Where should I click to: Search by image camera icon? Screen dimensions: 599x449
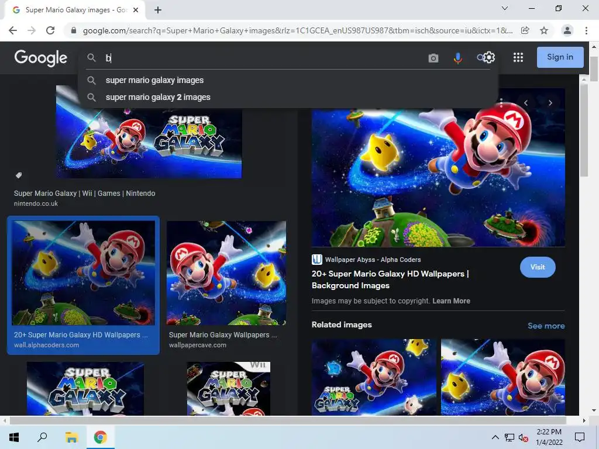[x=433, y=58]
